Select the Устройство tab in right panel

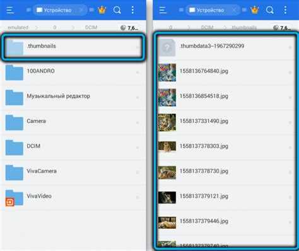213,10
